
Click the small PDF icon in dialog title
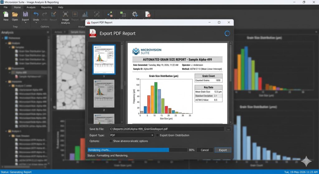tap(88, 22)
